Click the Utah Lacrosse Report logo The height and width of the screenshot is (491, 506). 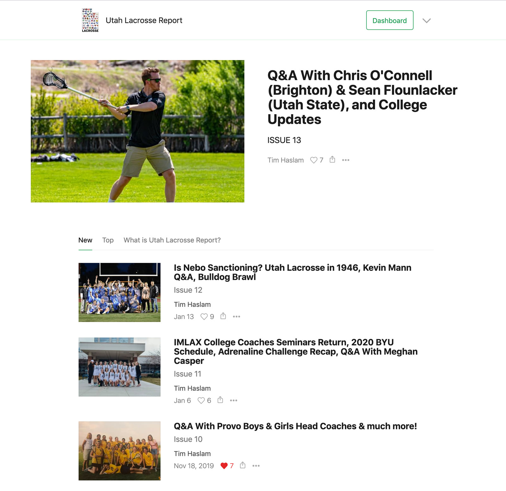(90, 20)
